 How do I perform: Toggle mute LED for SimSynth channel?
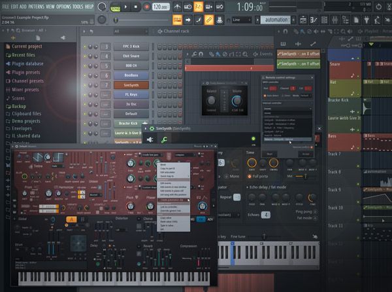point(86,85)
